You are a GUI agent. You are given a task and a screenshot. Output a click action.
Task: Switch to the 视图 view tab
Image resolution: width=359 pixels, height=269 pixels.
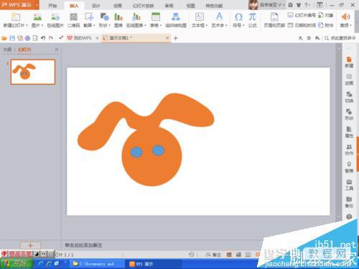coord(190,5)
